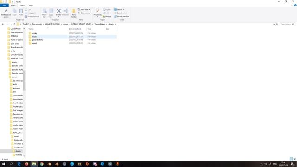Click the Search Assets box

pos(287,24)
